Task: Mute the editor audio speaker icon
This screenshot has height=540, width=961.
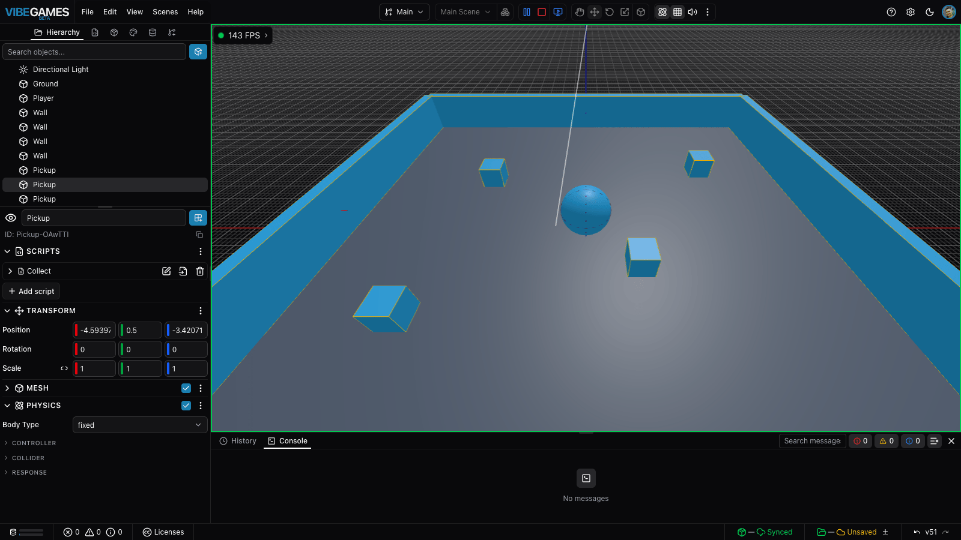Action: [693, 12]
